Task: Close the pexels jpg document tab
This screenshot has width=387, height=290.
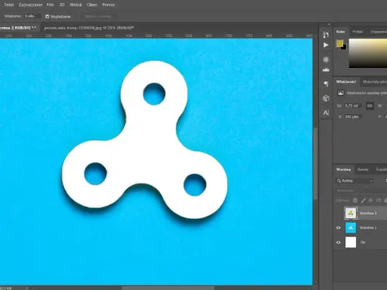Action: click(x=133, y=27)
